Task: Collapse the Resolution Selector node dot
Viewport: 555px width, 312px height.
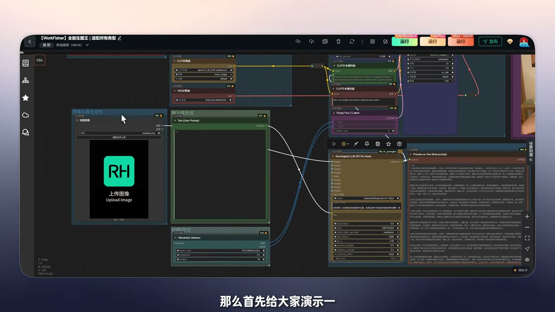Action: [x=176, y=237]
